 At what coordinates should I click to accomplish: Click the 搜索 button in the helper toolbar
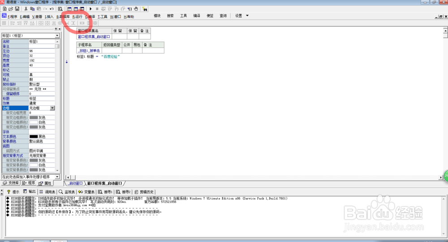click(x=170, y=16)
